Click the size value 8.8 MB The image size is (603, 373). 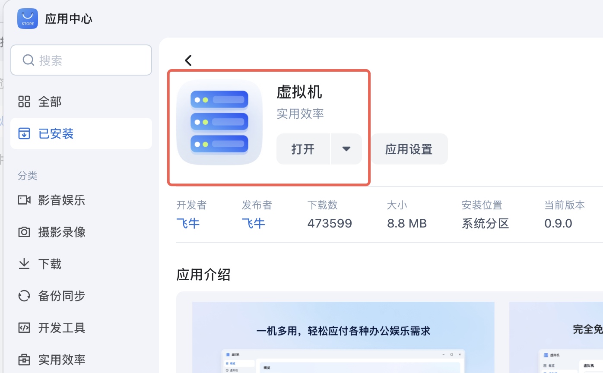[x=407, y=223]
